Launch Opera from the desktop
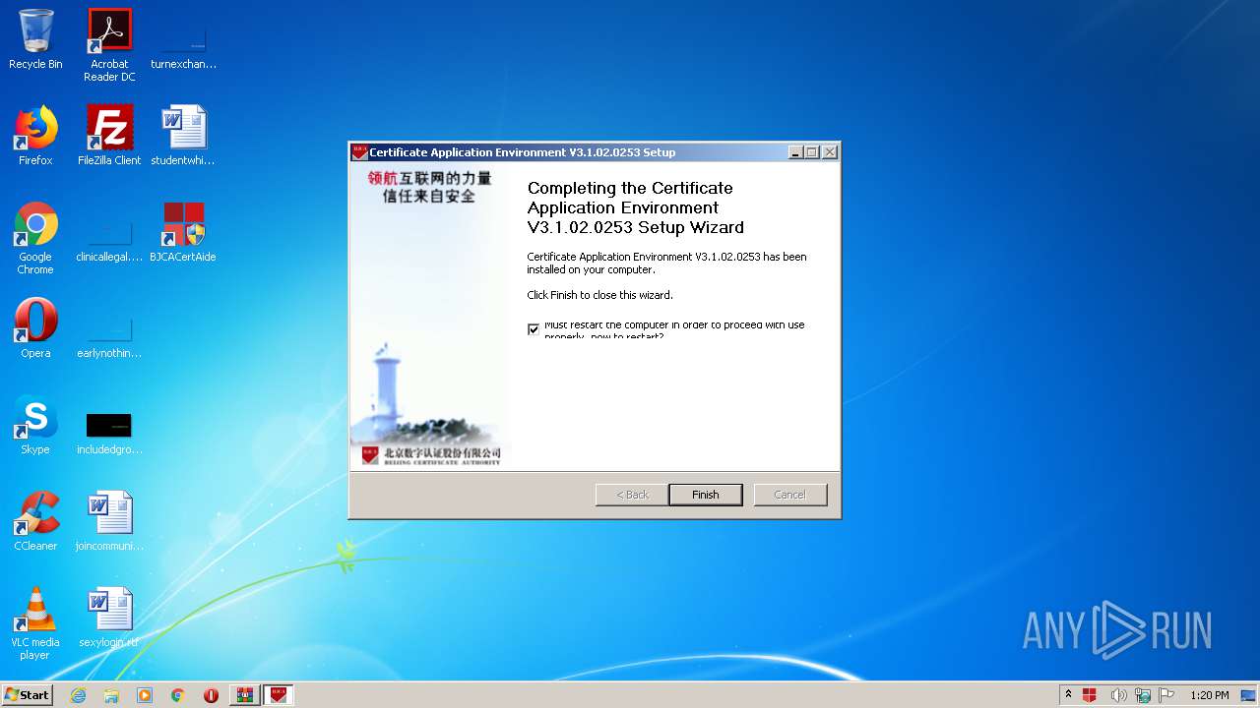The height and width of the screenshot is (708, 1260). click(35, 328)
